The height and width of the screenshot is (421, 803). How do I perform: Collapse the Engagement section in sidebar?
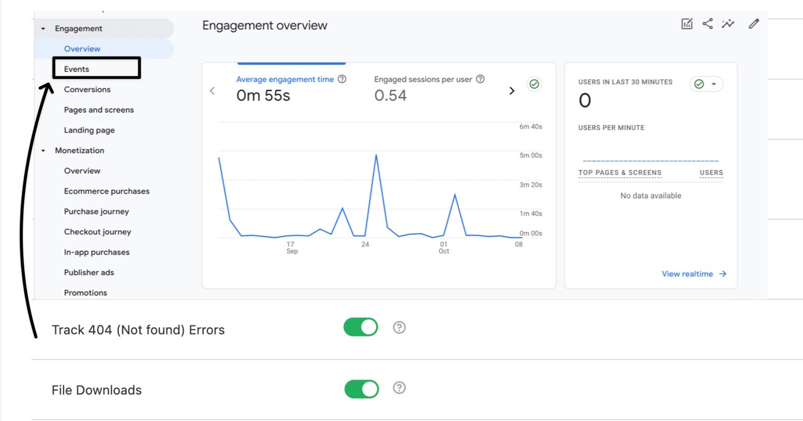pyautogui.click(x=43, y=28)
